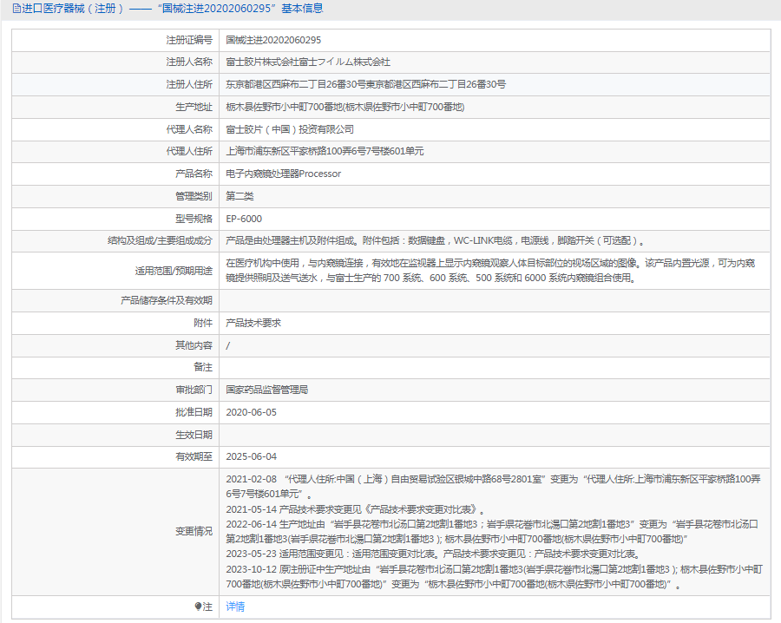The width and height of the screenshot is (781, 623).
Task: Click the 变更情况 label
Action: [194, 531]
